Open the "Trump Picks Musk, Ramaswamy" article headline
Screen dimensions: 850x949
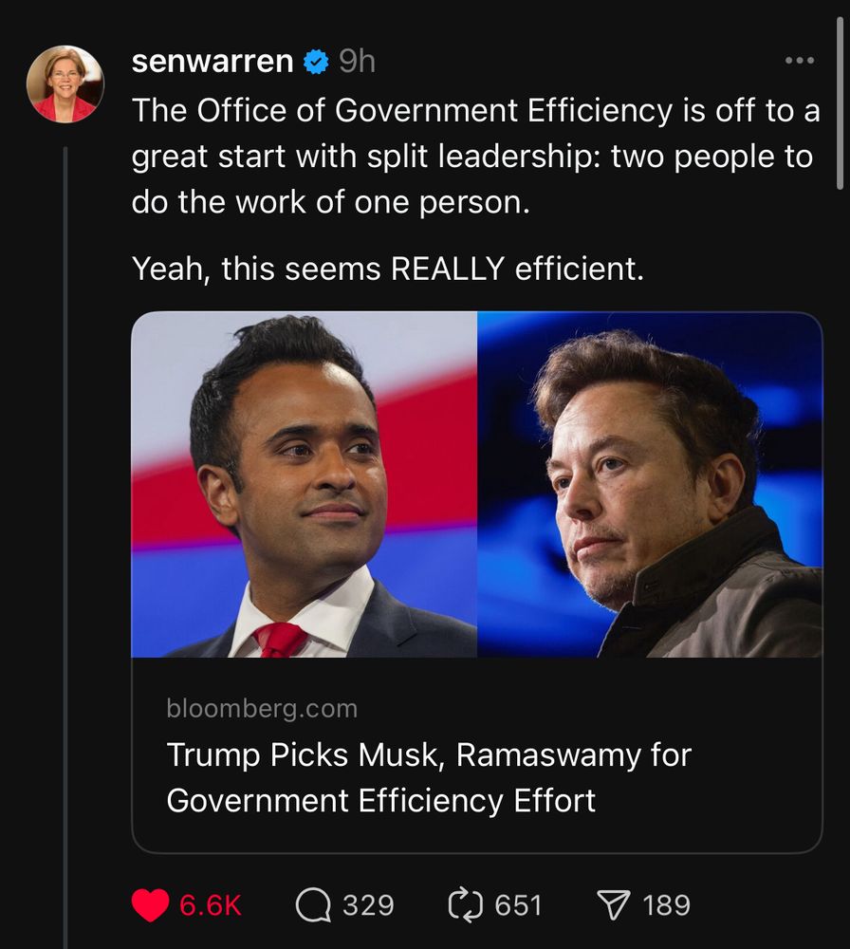click(x=429, y=777)
